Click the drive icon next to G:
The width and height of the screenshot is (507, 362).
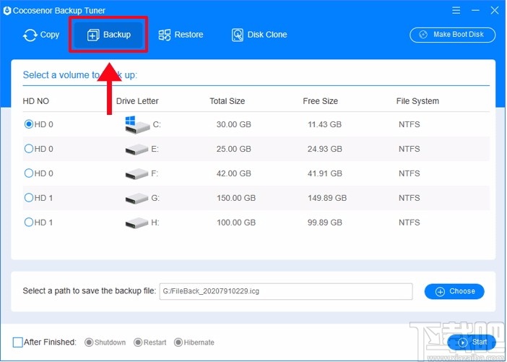point(136,198)
